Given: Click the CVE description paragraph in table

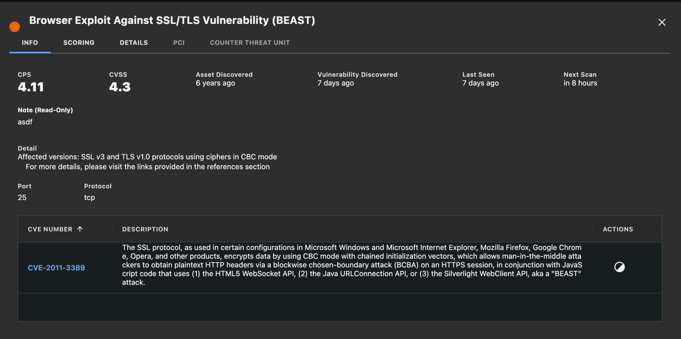Looking at the screenshot, I should 352,265.
